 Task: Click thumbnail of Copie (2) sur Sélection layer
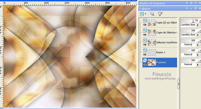pos(152,23)
